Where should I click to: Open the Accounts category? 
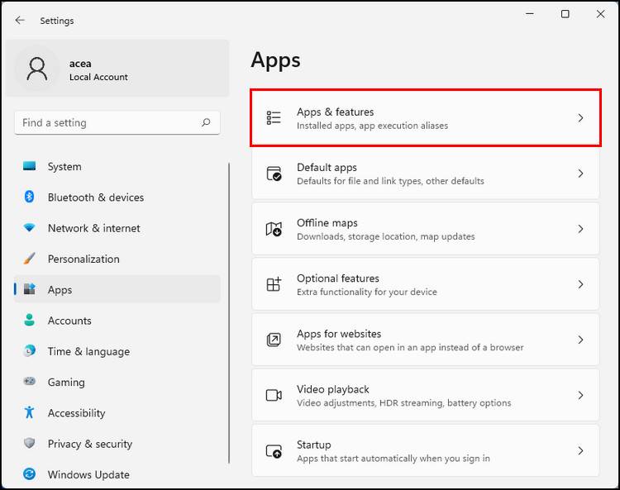coord(69,321)
